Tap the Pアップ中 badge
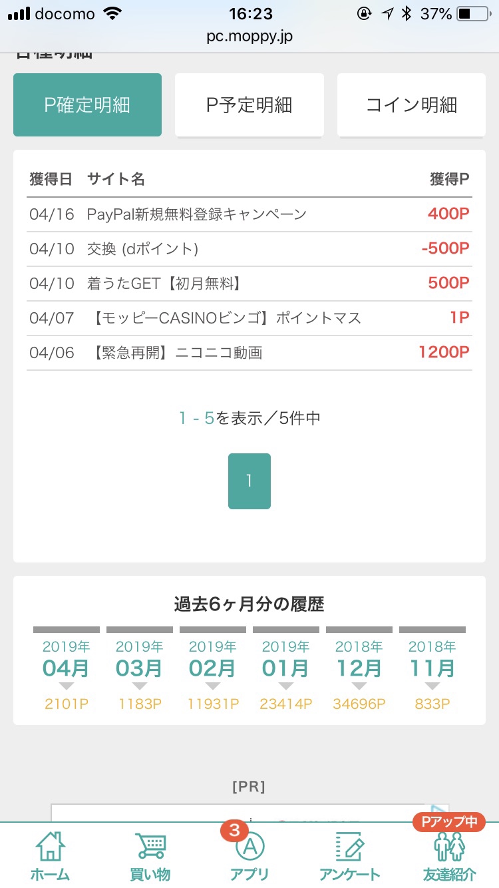This screenshot has width=499, height=888. tap(449, 822)
